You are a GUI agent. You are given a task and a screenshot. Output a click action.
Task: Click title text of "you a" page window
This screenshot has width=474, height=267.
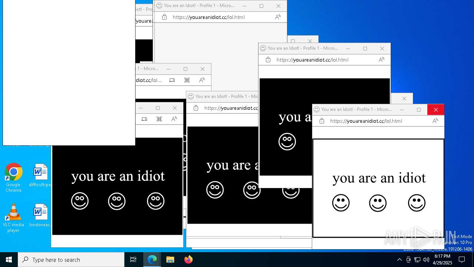coord(303,48)
